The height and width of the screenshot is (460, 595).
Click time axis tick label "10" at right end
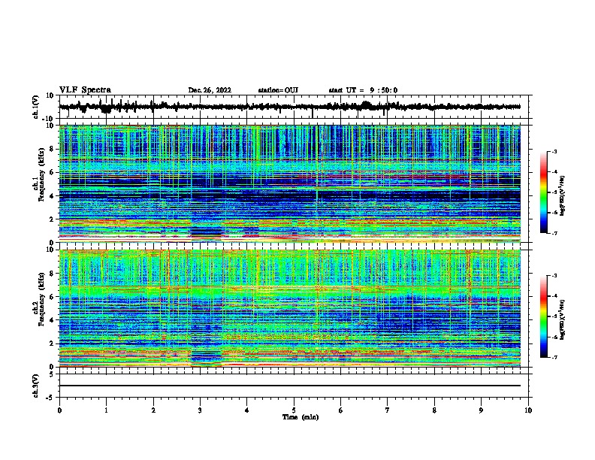tap(528, 410)
